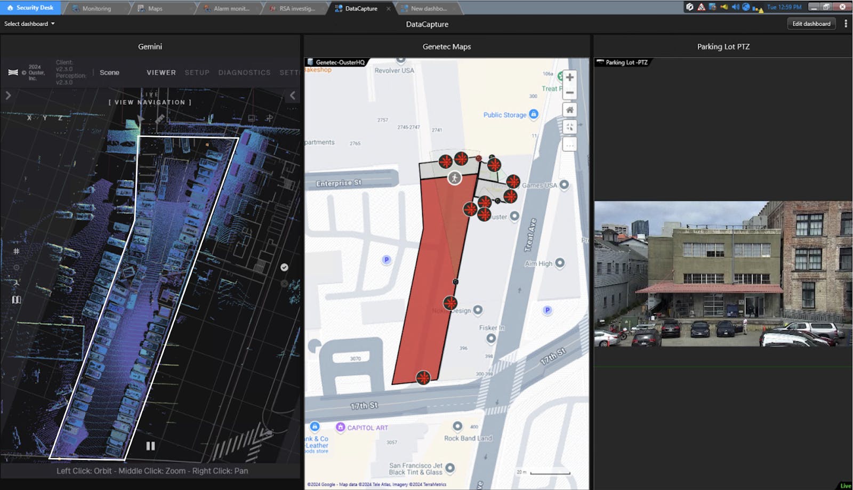Open the DIAGNOSTICS section in Gemini

(244, 73)
